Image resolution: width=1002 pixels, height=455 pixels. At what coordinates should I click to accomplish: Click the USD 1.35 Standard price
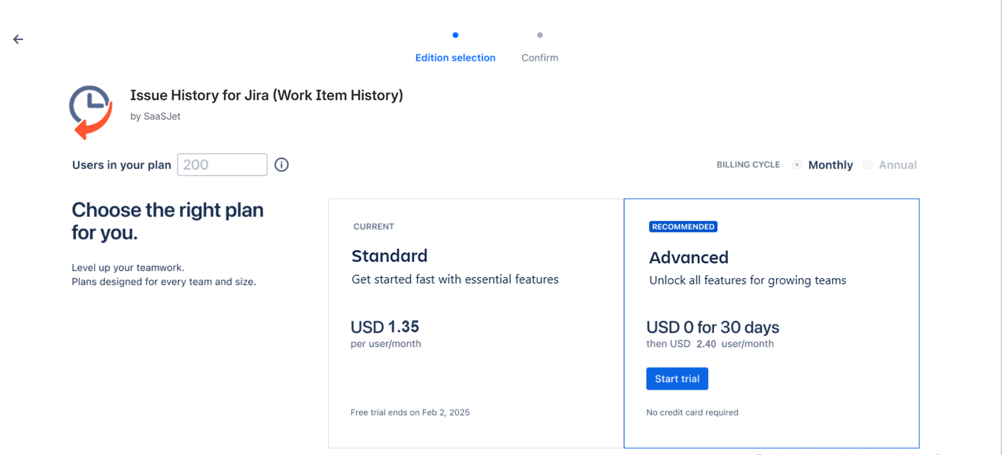(385, 327)
